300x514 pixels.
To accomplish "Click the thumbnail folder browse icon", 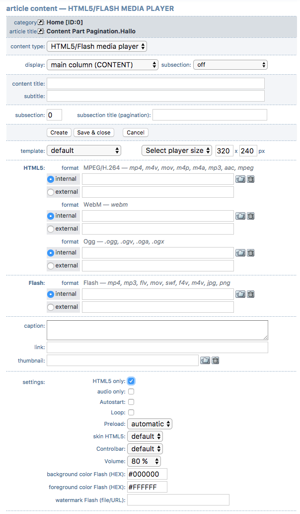I will [x=205, y=361].
